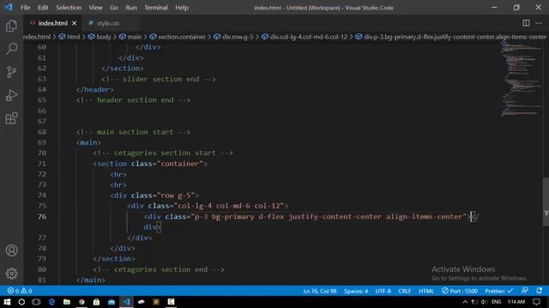Open the File menu
This screenshot has height=308, width=549.
(25, 8)
